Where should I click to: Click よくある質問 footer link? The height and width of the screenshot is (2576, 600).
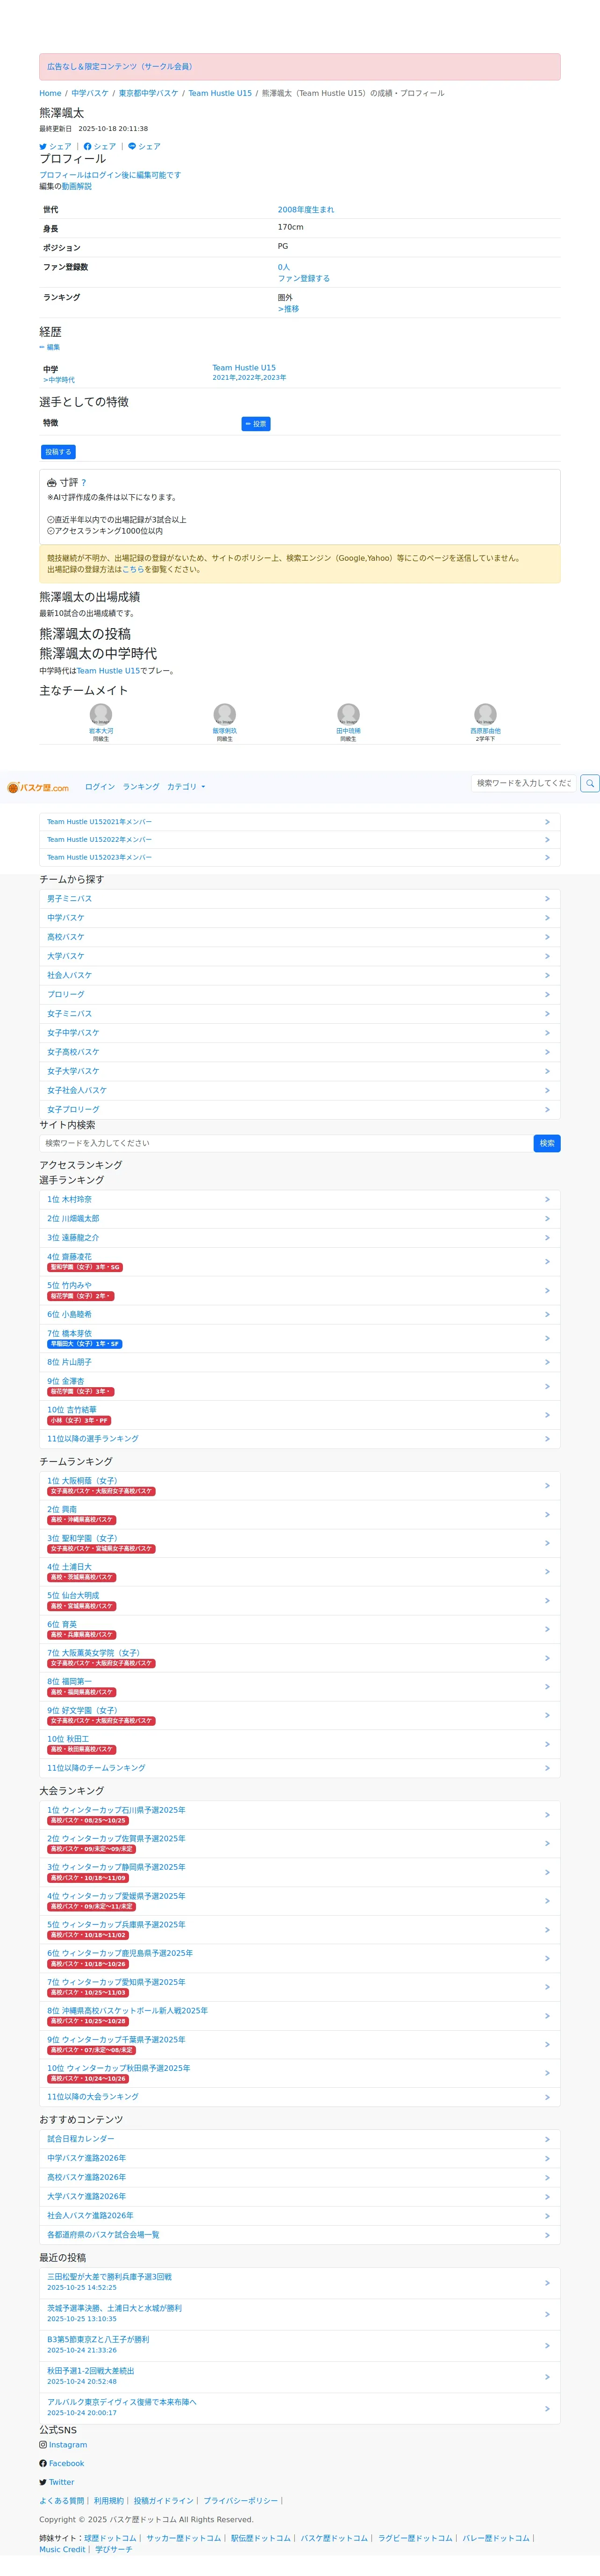click(62, 2501)
